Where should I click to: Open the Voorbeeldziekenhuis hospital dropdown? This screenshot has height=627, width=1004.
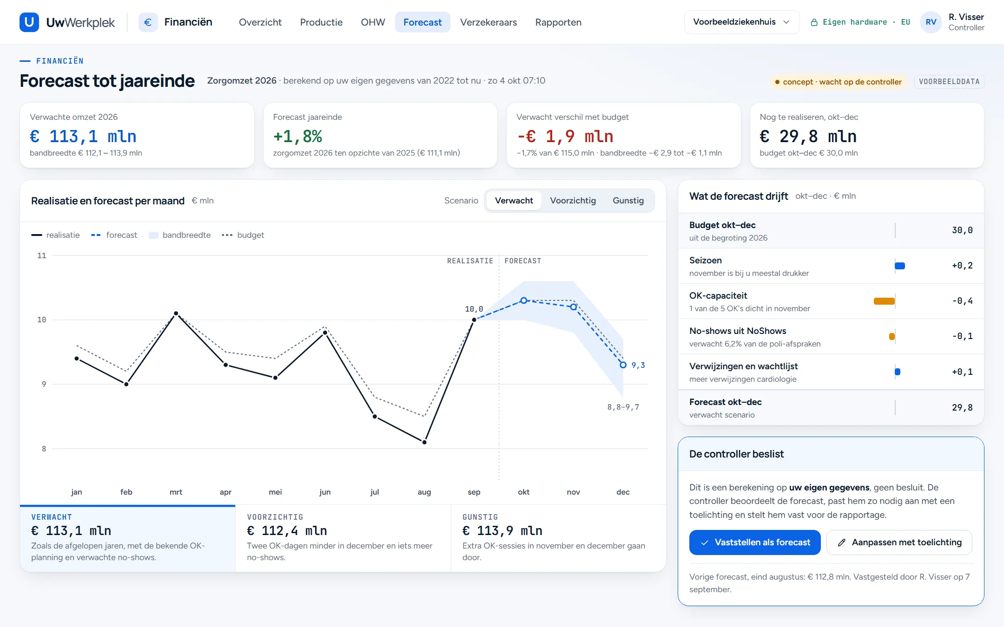tap(741, 22)
